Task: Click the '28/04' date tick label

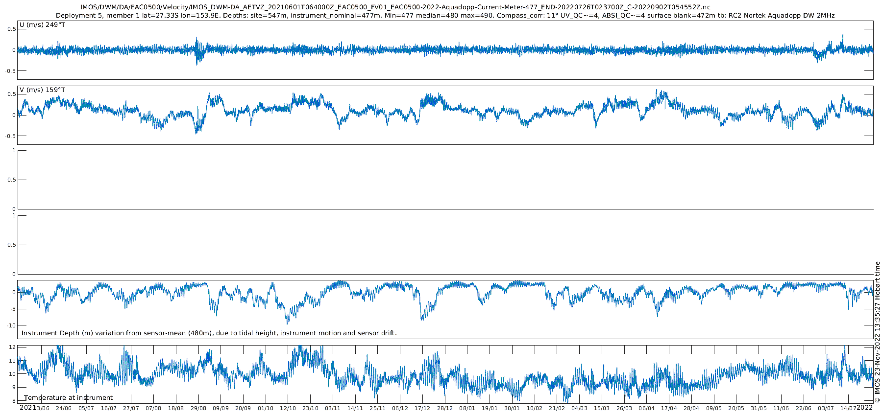Action: click(692, 408)
